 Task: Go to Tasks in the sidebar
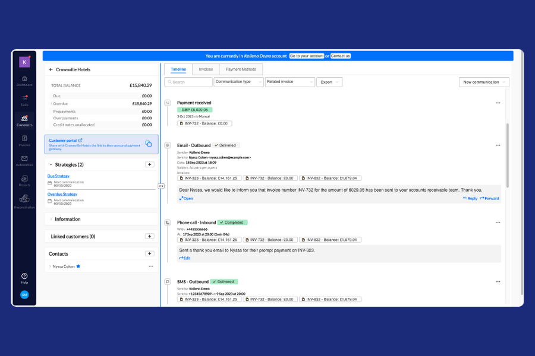click(24, 100)
